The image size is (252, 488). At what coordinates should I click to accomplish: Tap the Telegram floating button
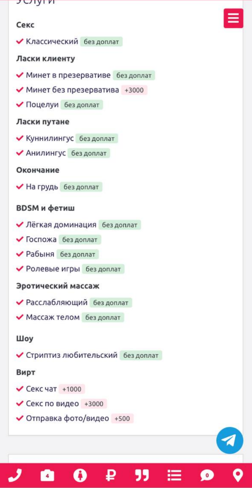pos(230,440)
